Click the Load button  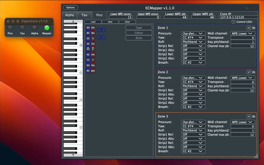pos(93,22)
